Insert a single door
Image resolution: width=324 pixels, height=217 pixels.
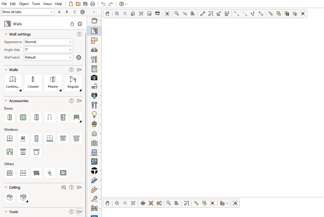(x=10, y=117)
